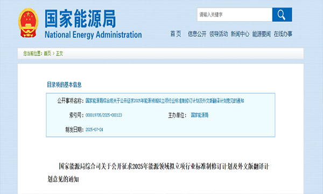Screen dimensions: 323x194
Task: Click the National Energy Administration English title
Action: pos(93,34)
